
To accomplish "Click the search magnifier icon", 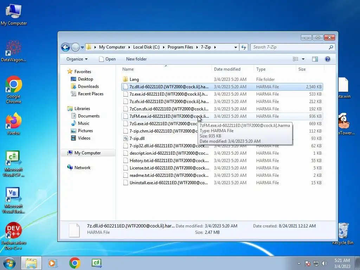I will pyautogui.click(x=331, y=47).
